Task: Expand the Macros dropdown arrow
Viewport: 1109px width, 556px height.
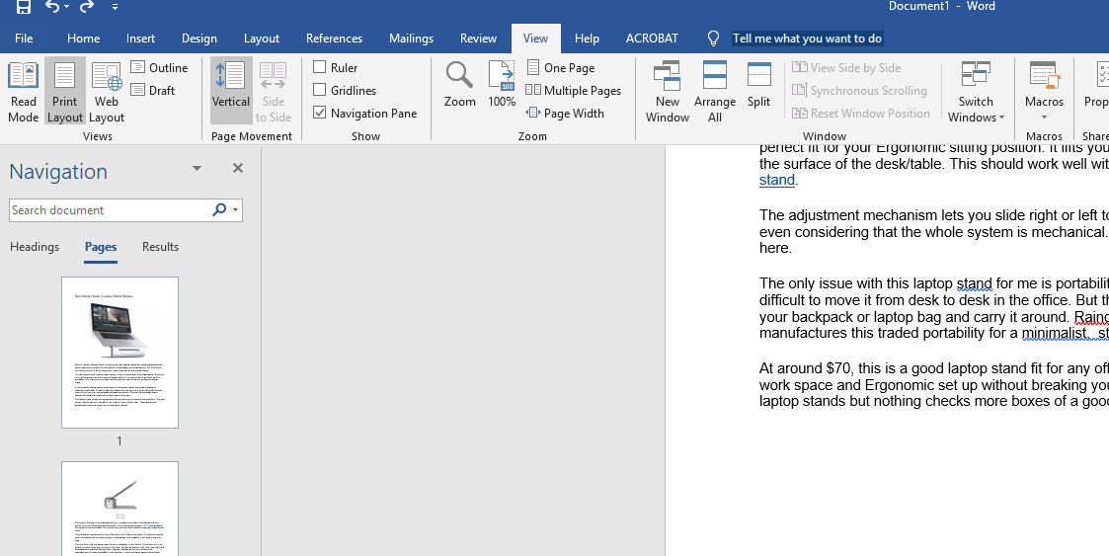Action: (1044, 118)
